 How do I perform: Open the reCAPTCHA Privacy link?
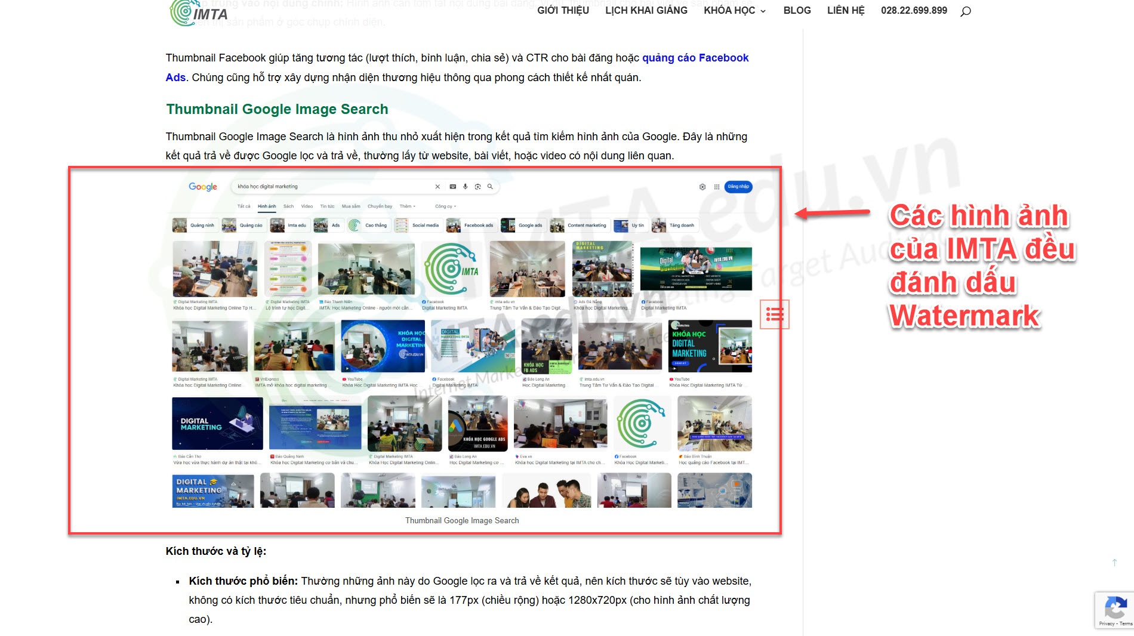point(1107,623)
